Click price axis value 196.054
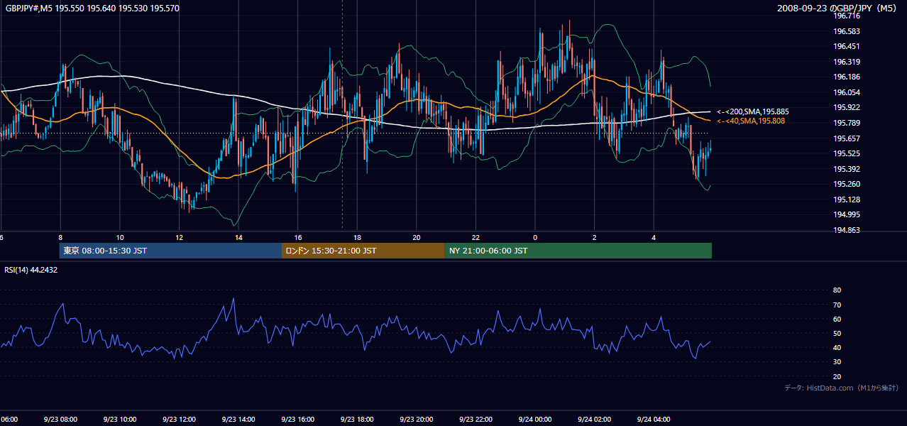 click(x=847, y=92)
